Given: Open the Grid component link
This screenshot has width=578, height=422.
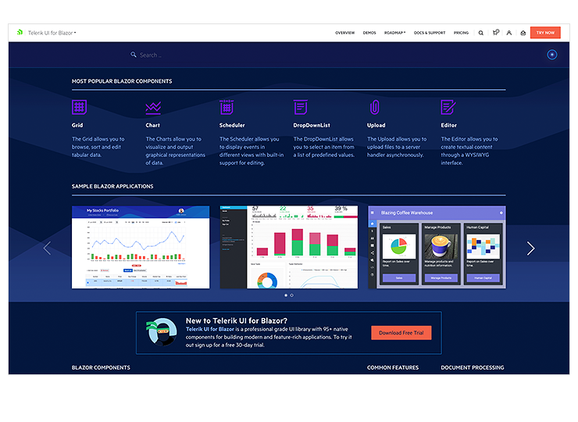Looking at the screenshot, I should [x=77, y=125].
